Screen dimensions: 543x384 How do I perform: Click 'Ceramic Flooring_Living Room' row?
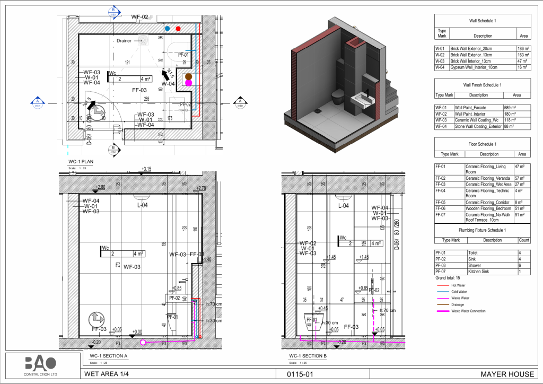pos(483,169)
